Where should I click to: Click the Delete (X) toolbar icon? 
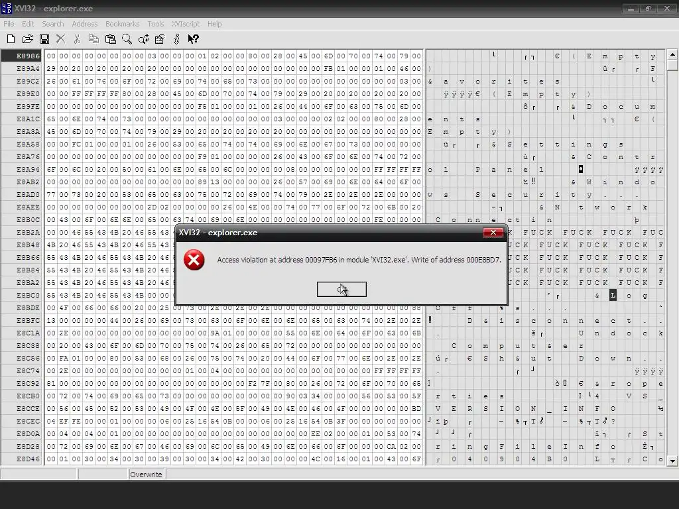tap(60, 39)
